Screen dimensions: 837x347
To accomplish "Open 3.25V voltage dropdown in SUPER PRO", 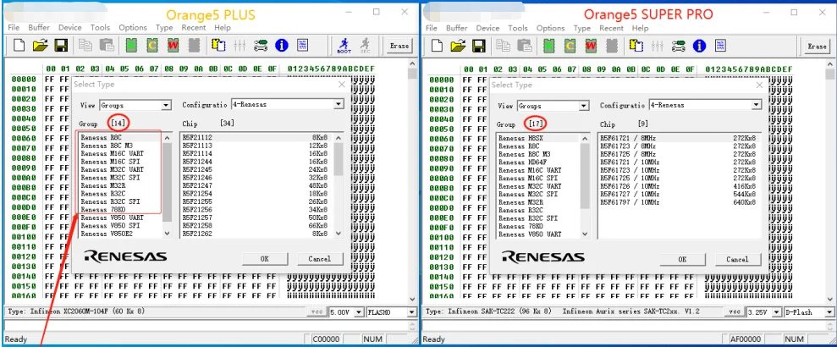I will 778,312.
